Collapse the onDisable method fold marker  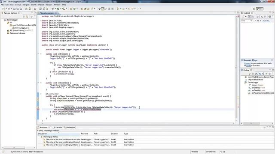pos(41,83)
